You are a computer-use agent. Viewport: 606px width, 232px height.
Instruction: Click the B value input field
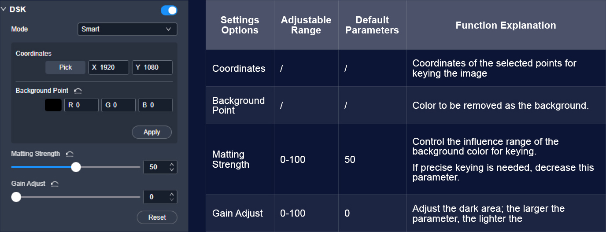coord(155,105)
